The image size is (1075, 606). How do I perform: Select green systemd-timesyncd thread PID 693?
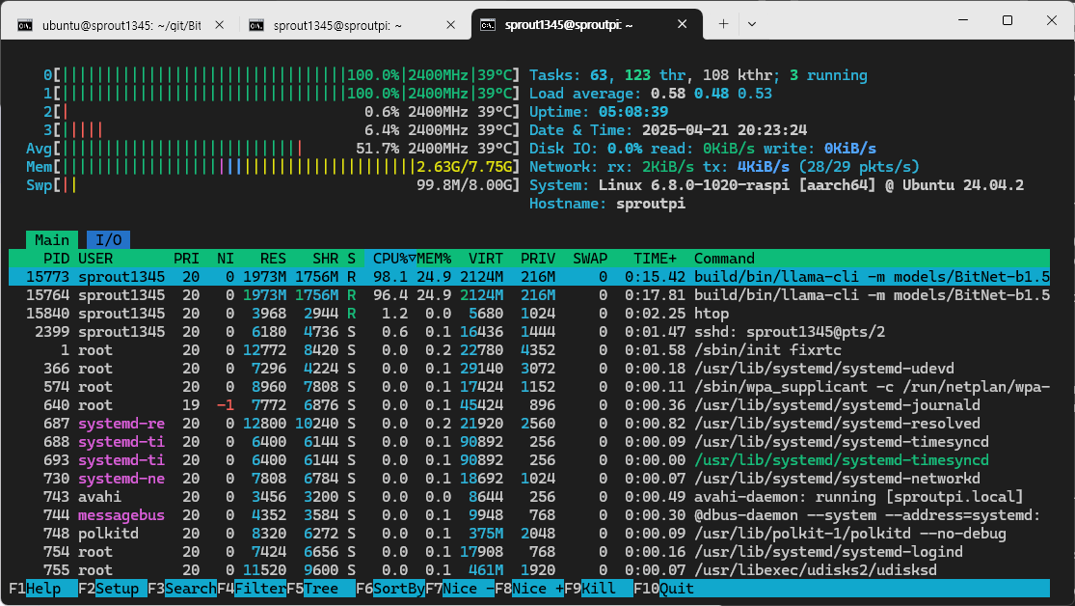529,460
